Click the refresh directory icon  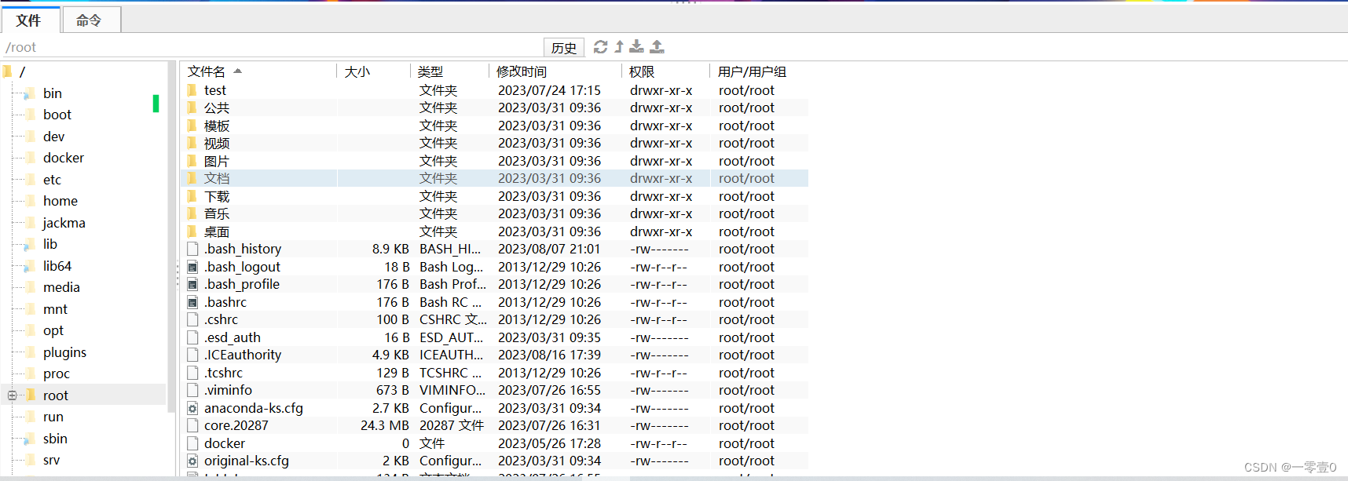(600, 47)
